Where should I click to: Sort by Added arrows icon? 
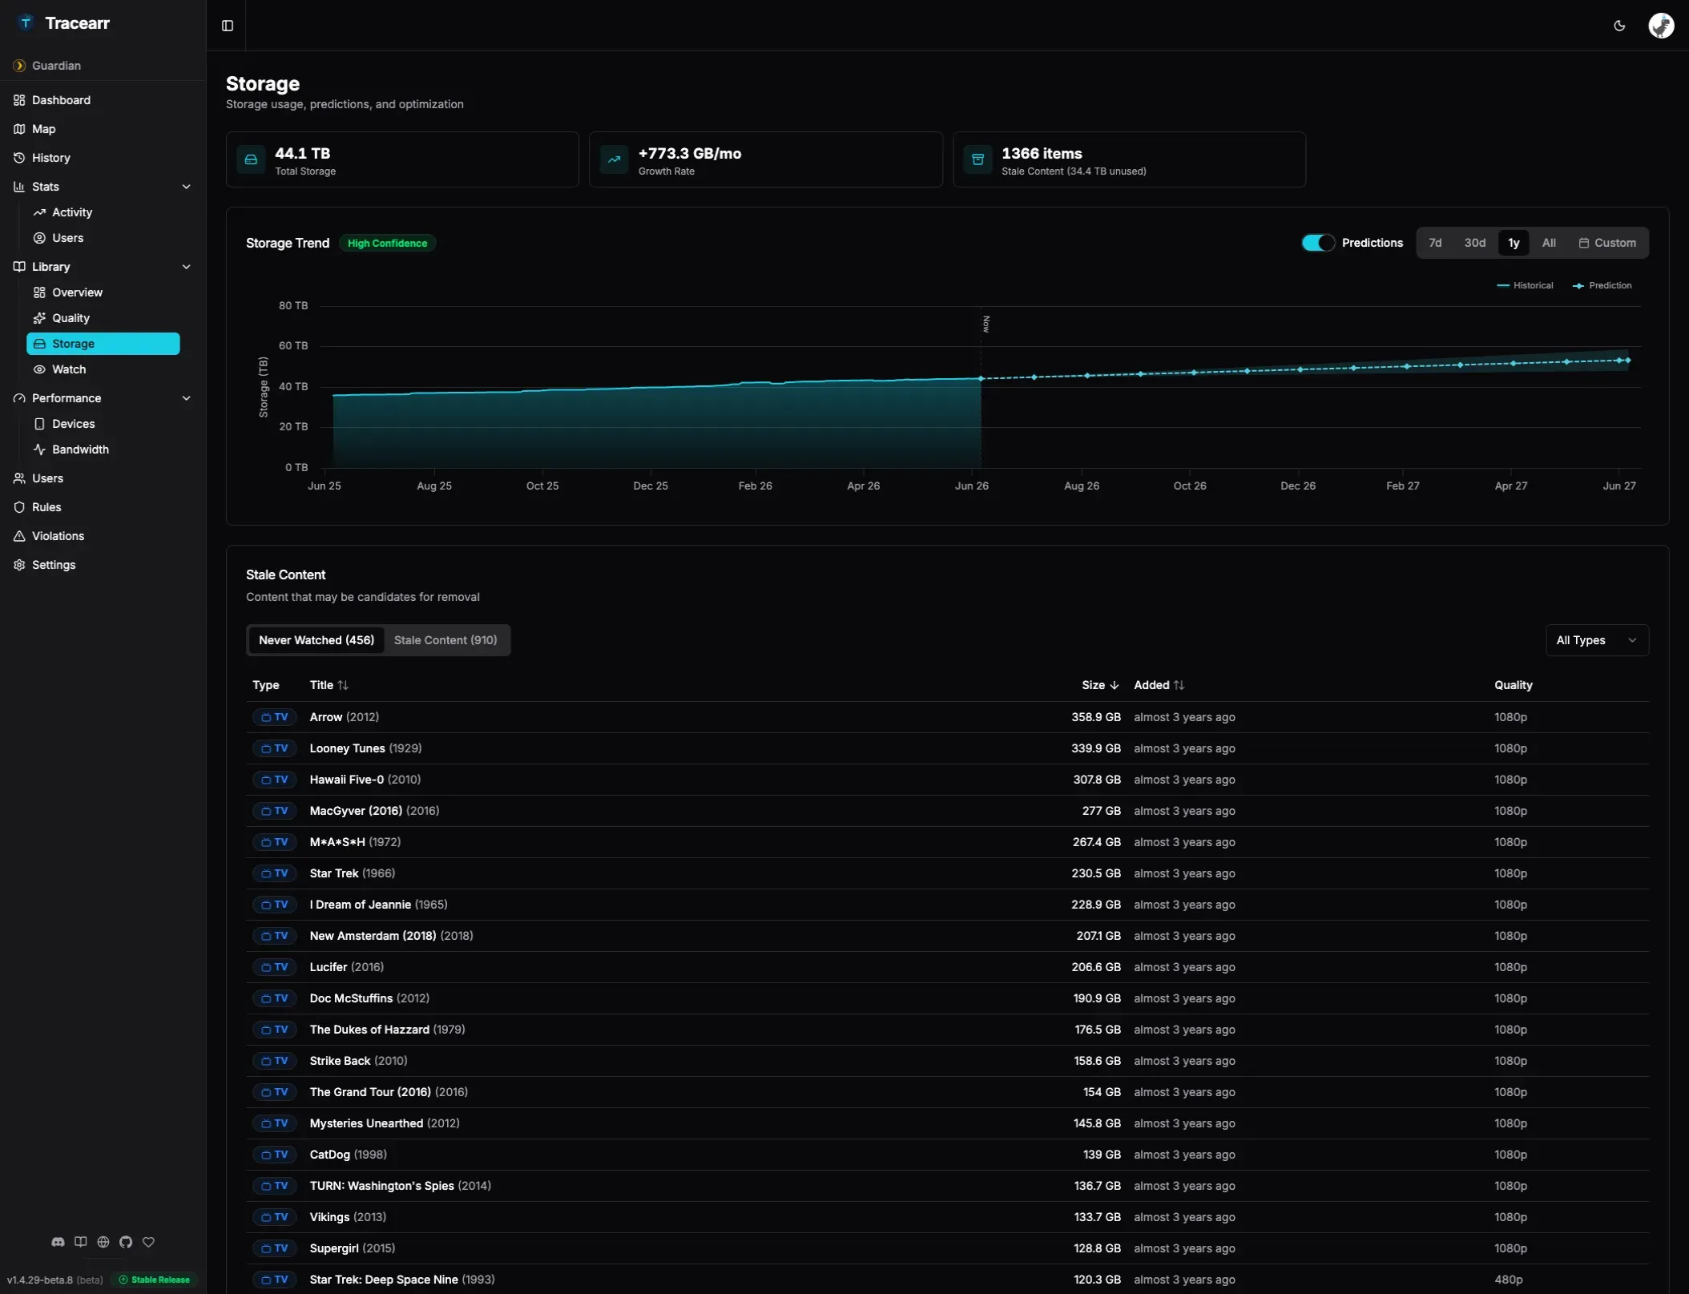pos(1179,685)
